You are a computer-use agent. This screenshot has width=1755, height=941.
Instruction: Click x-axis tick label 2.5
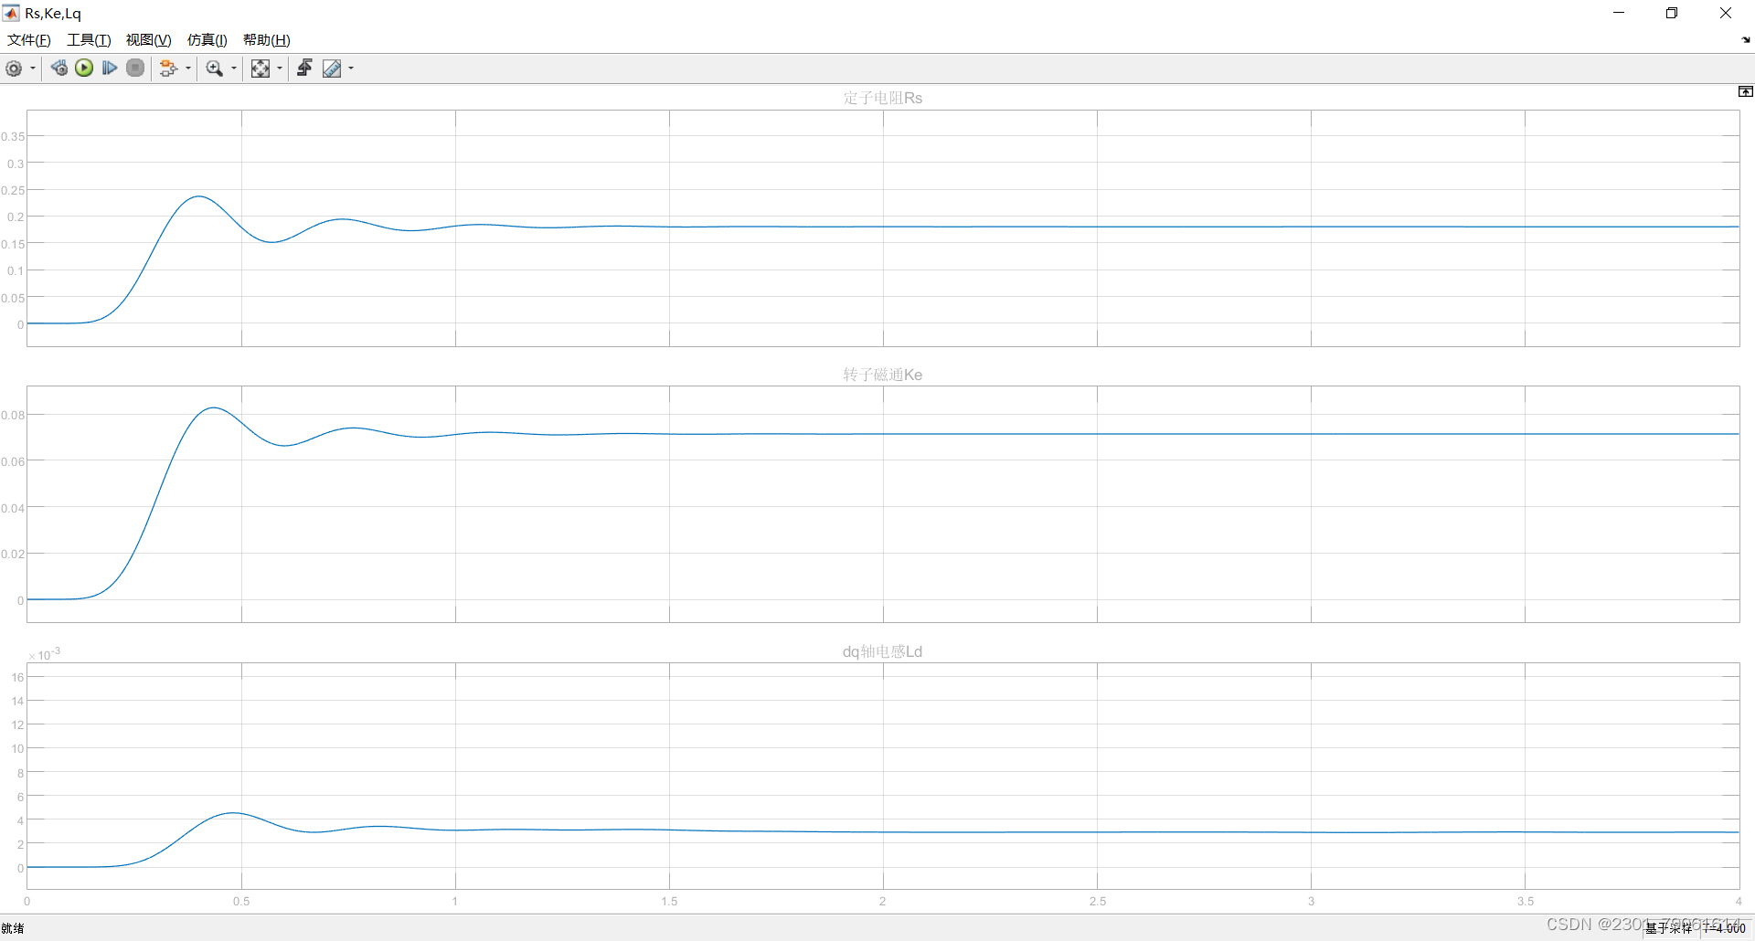(x=1098, y=902)
